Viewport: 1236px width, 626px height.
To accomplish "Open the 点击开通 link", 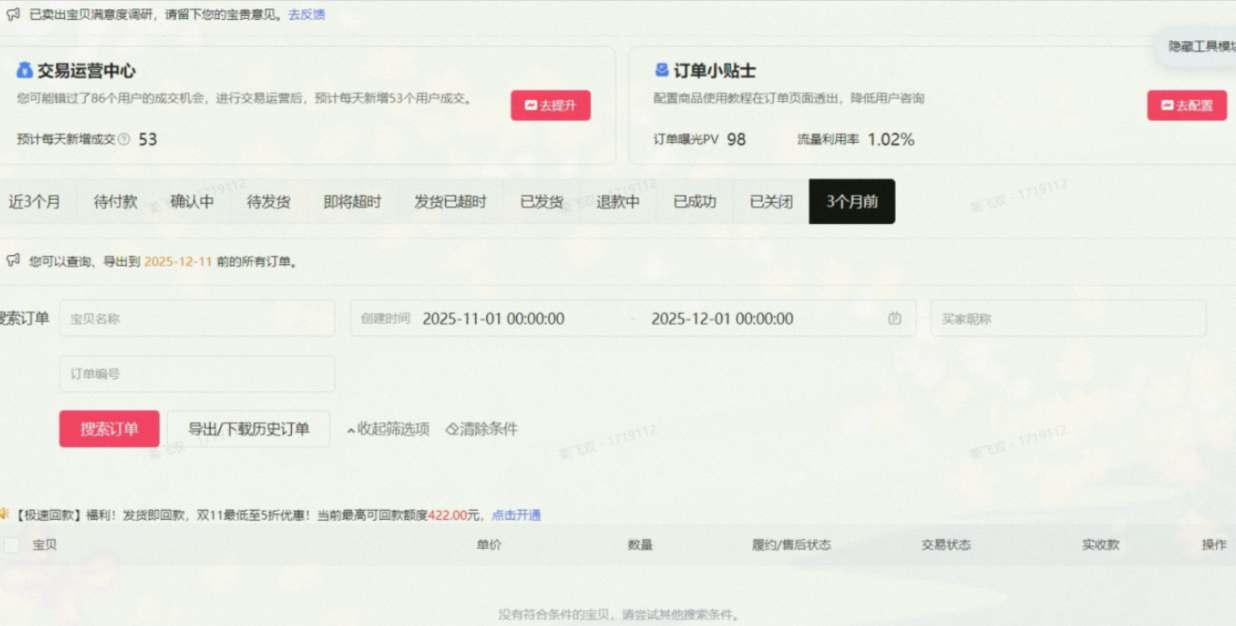I will pyautogui.click(x=516, y=515).
